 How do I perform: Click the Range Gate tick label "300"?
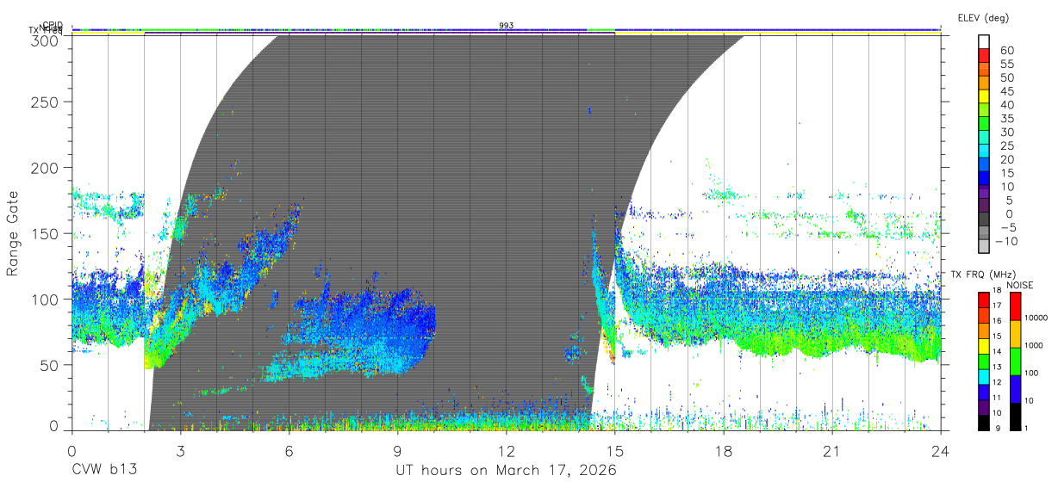click(43, 40)
